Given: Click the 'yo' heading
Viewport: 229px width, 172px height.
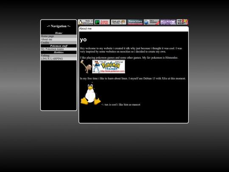Looking at the screenshot, I should coord(83,39).
